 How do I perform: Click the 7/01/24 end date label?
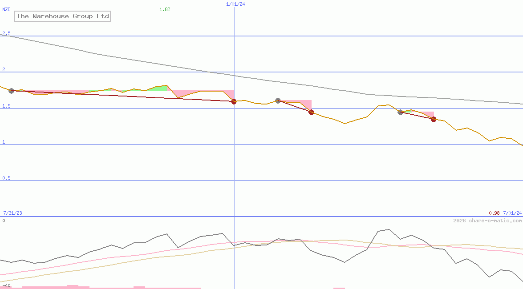click(512, 213)
